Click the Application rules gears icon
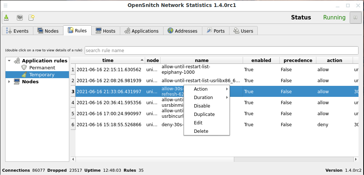This screenshot has width=364, height=175. click(17, 61)
